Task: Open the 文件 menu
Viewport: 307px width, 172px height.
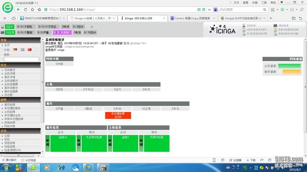Action: pos(236,2)
